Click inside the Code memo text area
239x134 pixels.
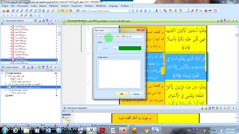point(119,74)
